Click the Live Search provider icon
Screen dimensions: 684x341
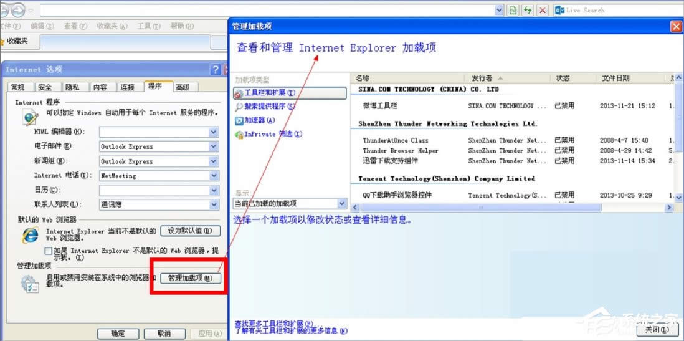point(559,10)
